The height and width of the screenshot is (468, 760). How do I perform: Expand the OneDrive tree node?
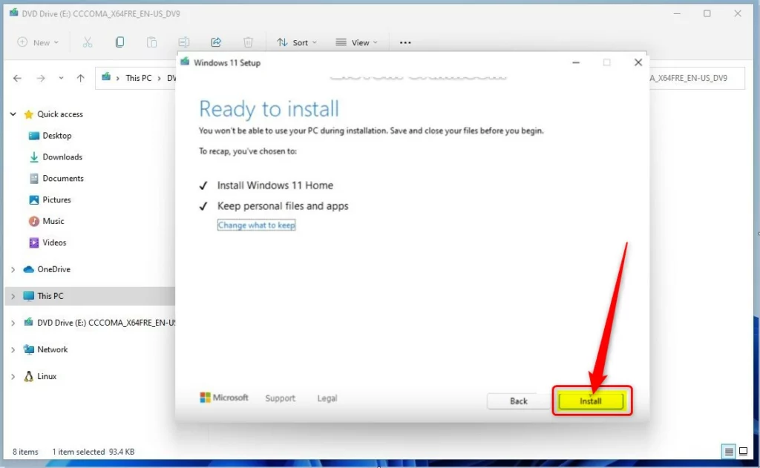(x=13, y=269)
